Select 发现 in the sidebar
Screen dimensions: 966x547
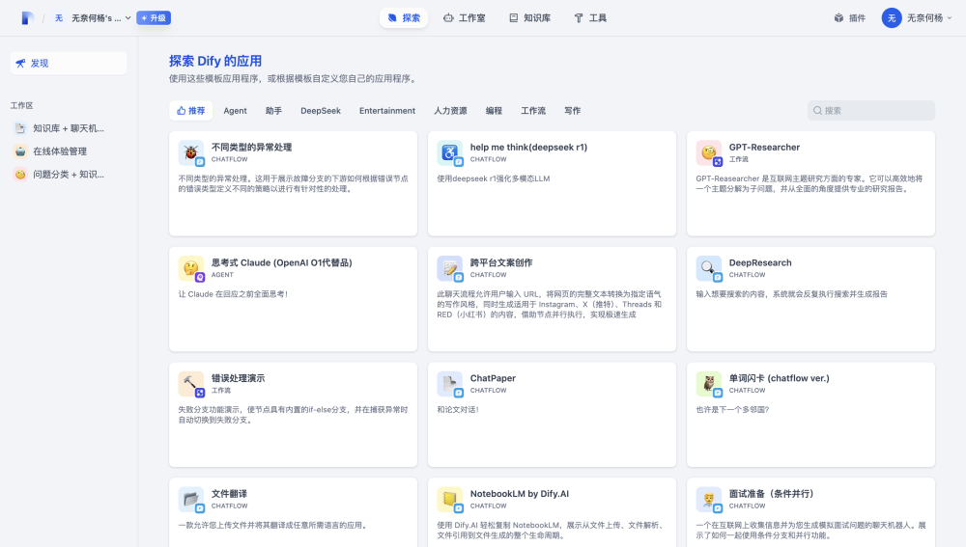[x=69, y=63]
